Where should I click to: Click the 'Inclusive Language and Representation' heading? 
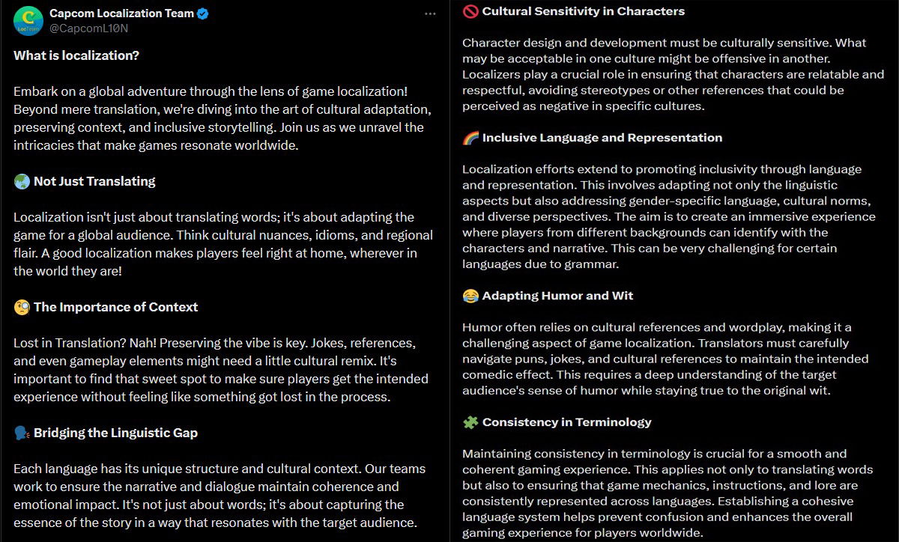(604, 138)
